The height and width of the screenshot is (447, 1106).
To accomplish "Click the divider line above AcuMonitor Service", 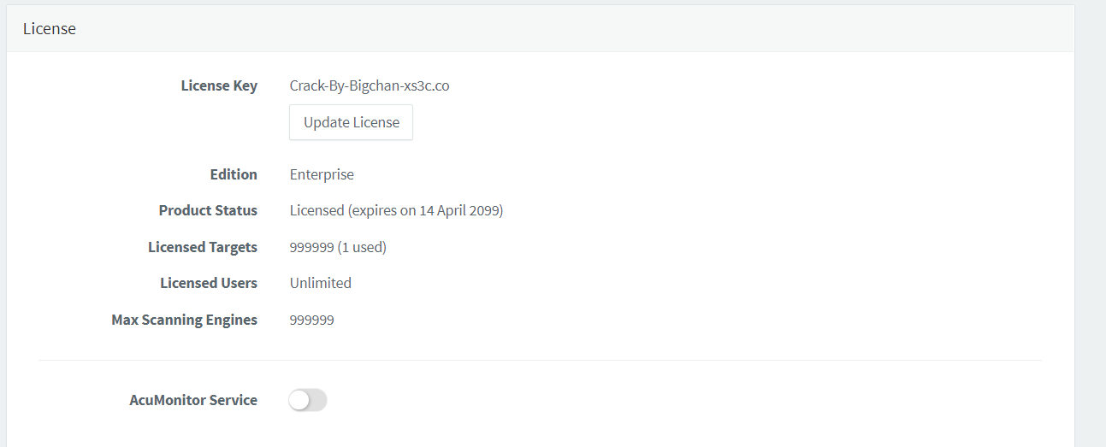I will 540,360.
